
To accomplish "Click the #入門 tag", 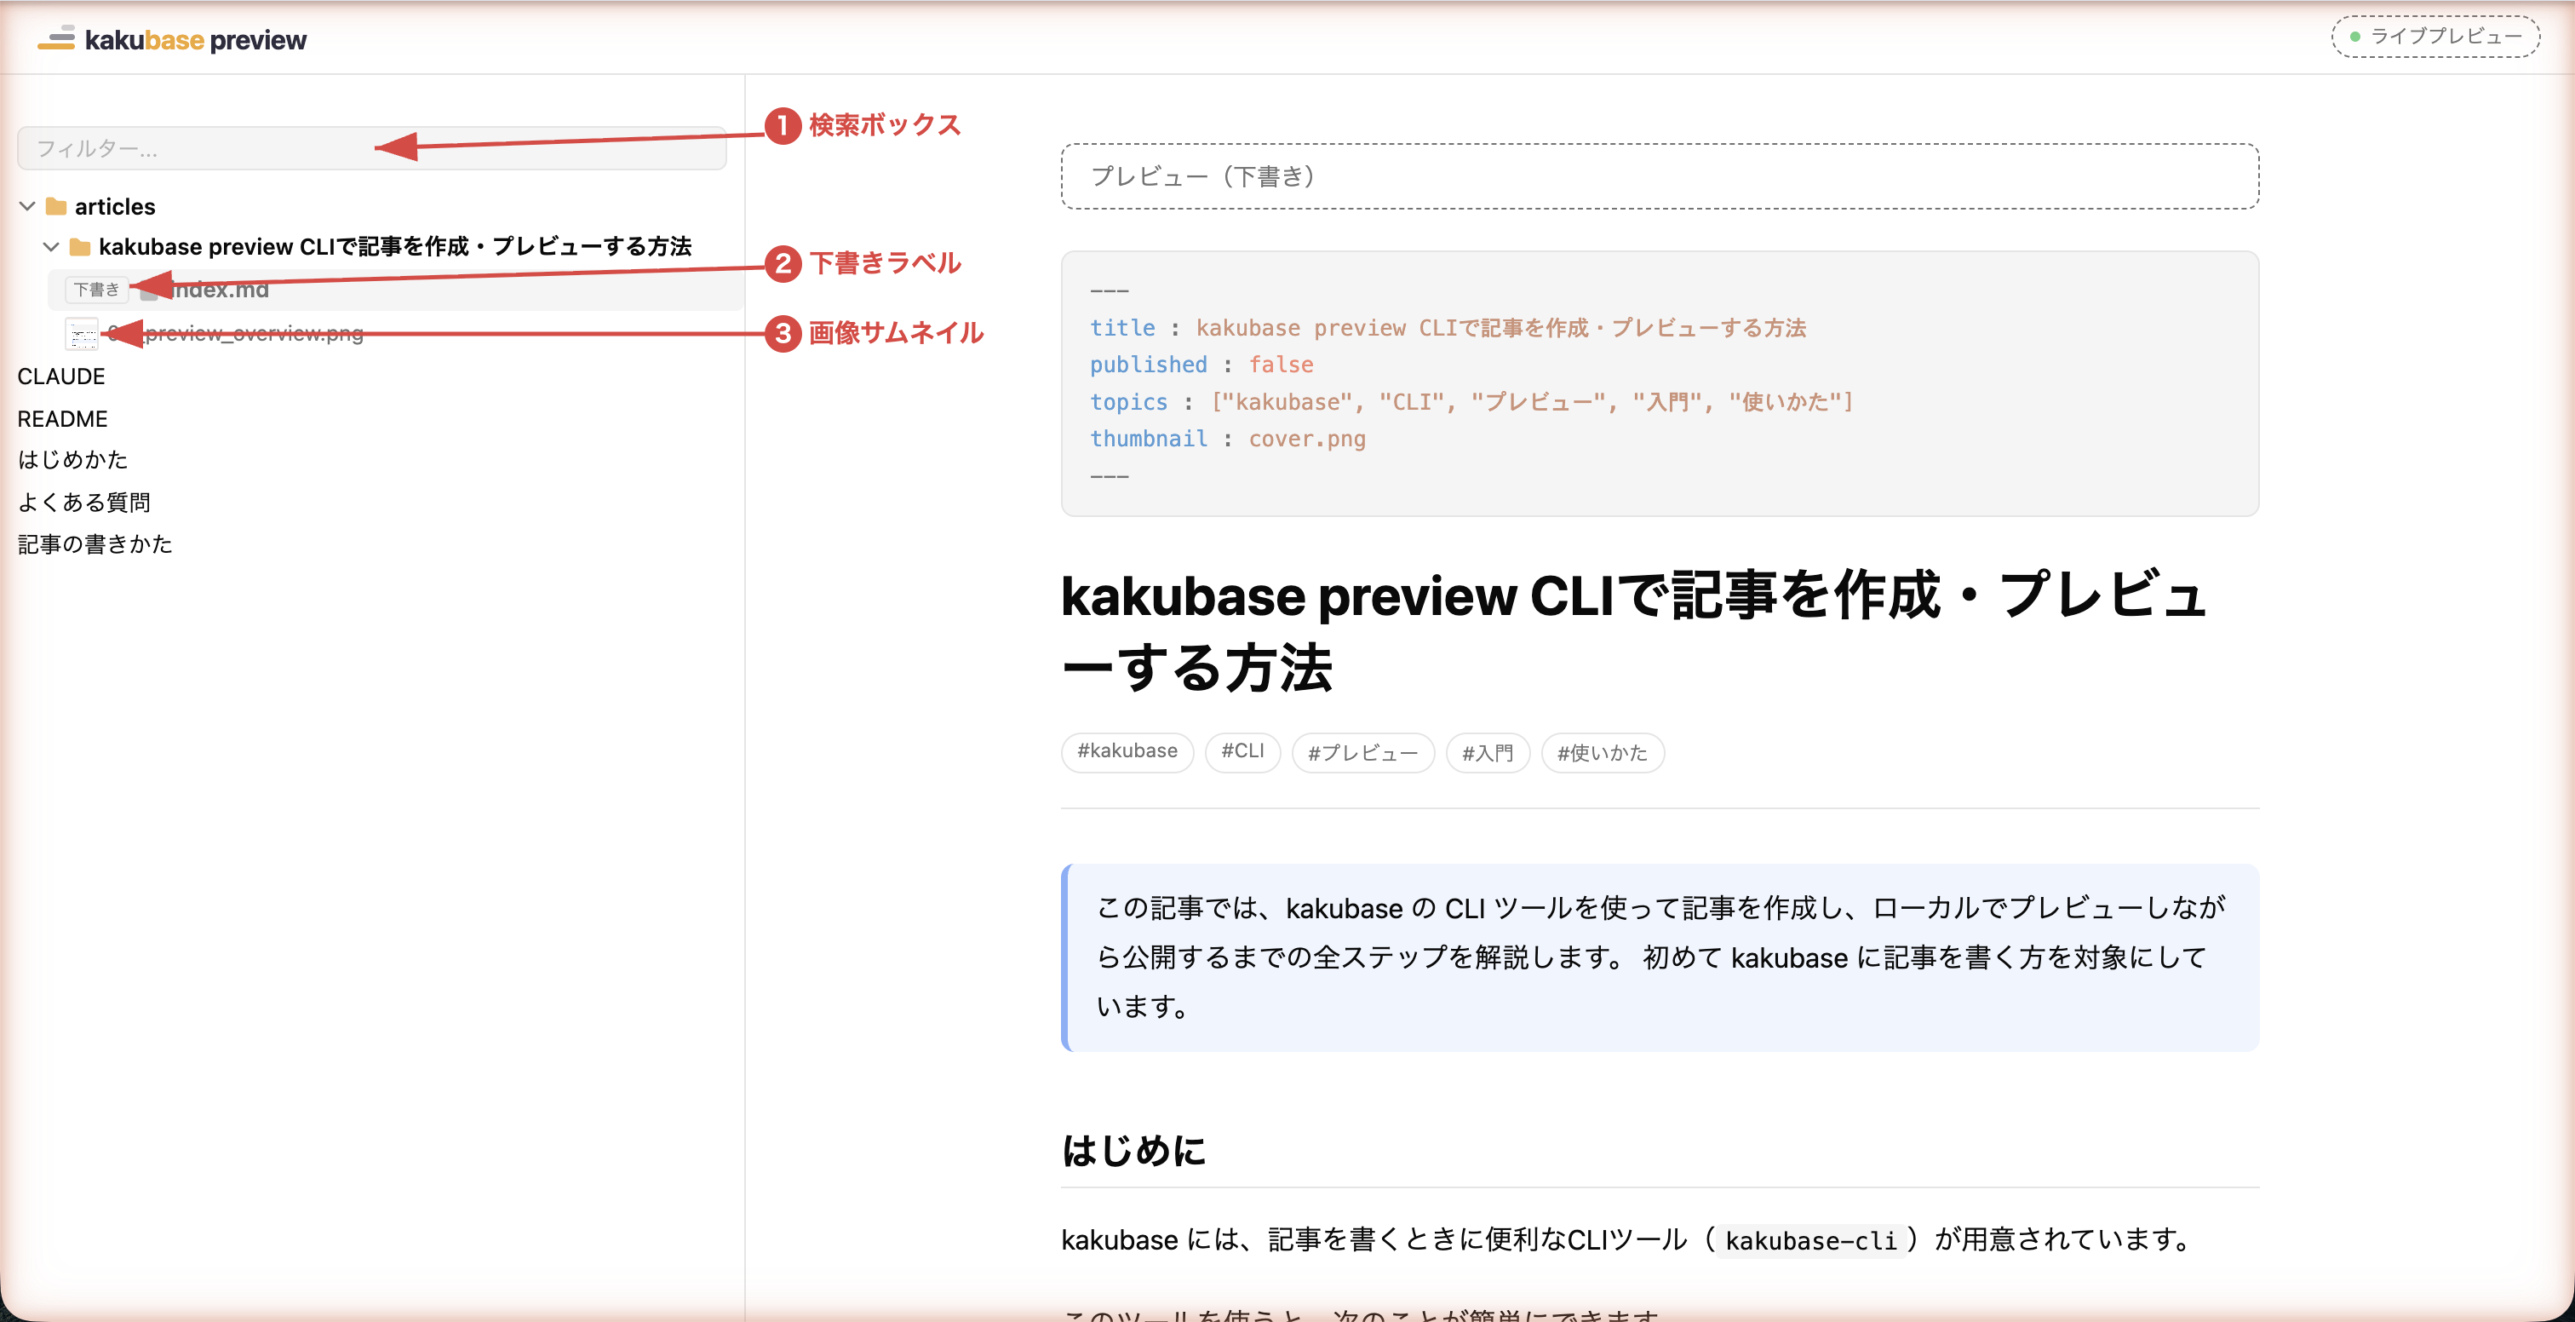I will (x=1488, y=752).
